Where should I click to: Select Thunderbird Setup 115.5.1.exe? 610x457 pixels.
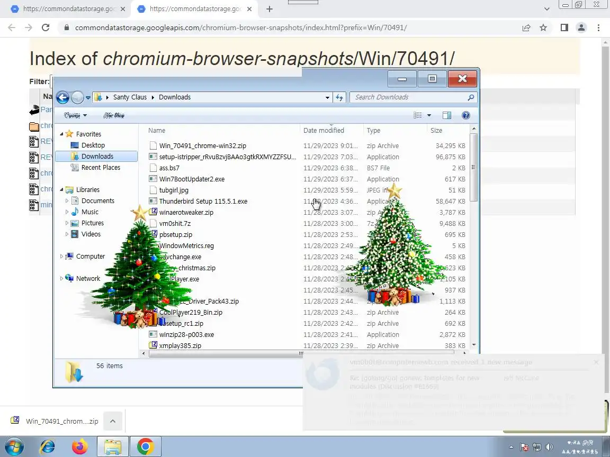[x=203, y=202]
